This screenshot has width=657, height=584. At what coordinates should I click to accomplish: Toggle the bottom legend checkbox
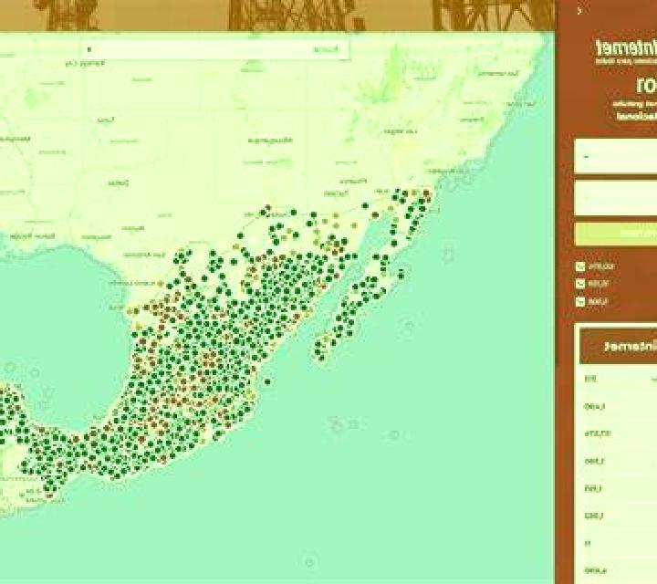[x=580, y=302]
